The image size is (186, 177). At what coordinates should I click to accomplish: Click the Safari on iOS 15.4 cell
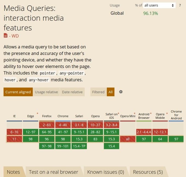111,146
